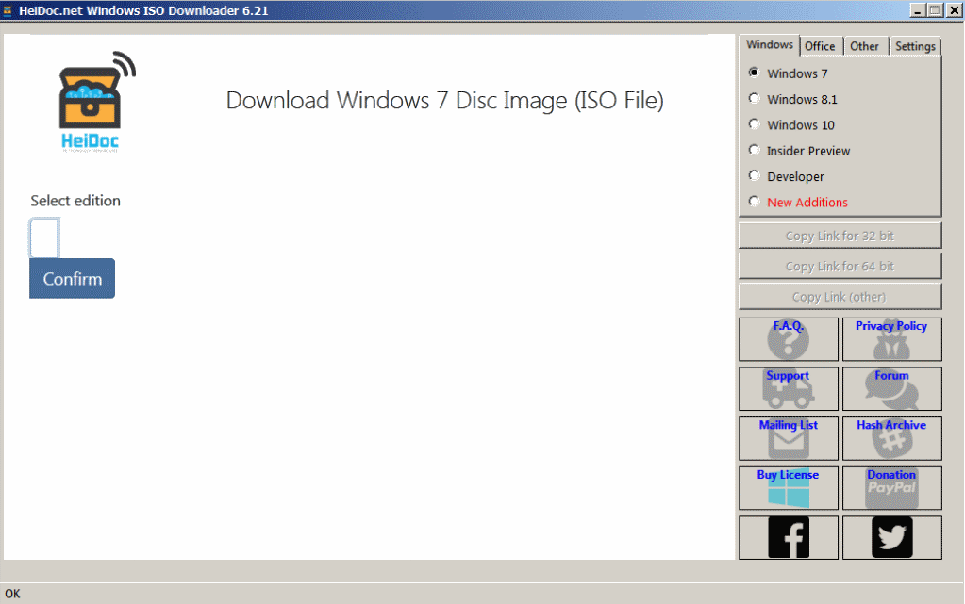Click the OK status bar text

tap(12, 594)
